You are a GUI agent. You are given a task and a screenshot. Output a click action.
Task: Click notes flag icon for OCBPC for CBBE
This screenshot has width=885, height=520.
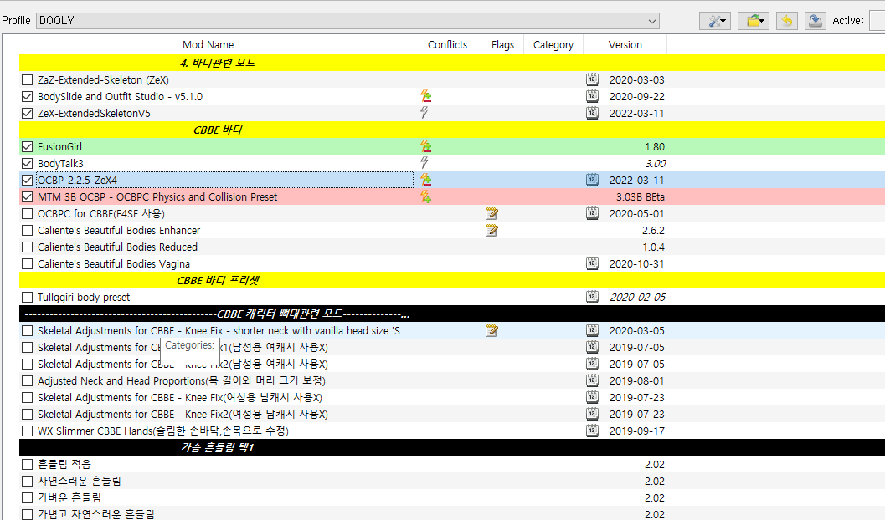point(491,213)
